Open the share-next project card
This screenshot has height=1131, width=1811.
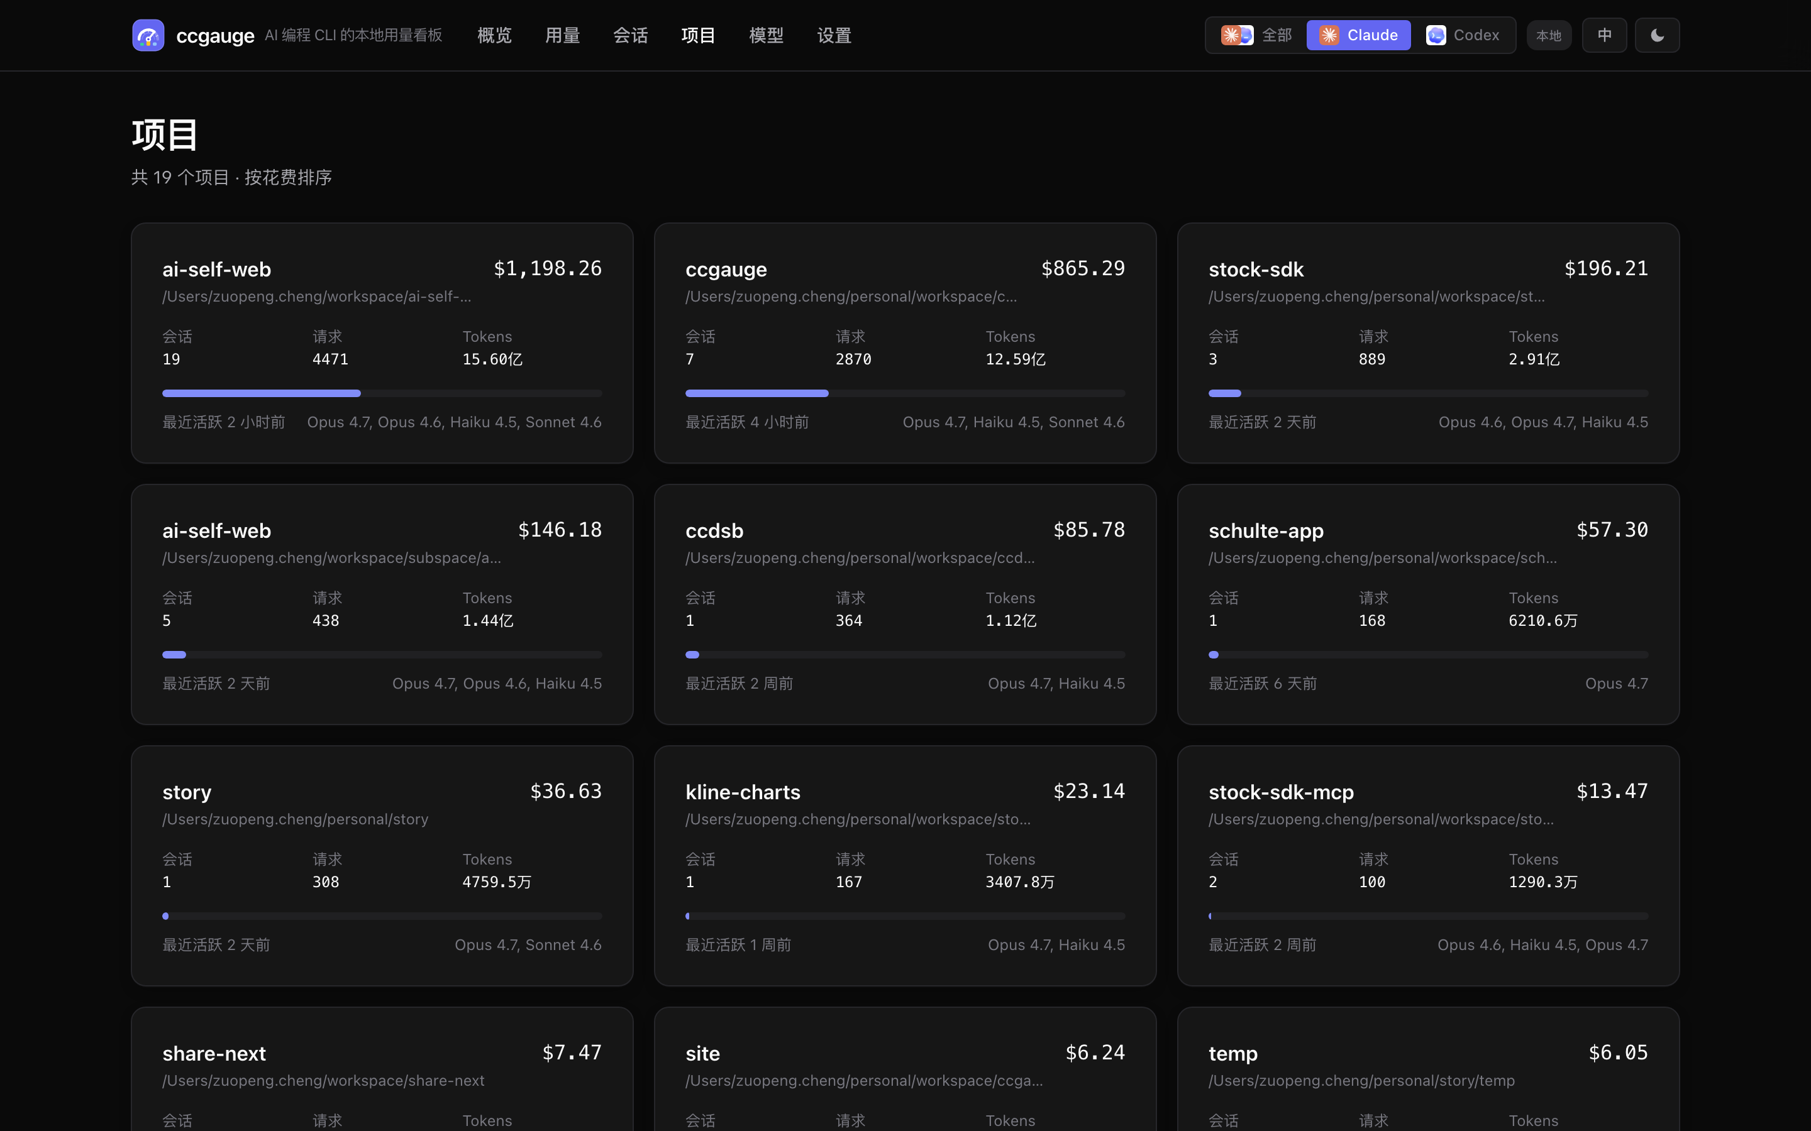coord(382,1069)
